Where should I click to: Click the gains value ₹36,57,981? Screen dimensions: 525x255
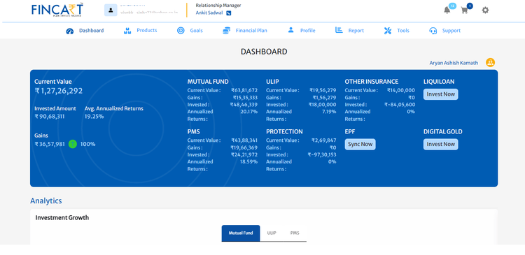tap(50, 145)
